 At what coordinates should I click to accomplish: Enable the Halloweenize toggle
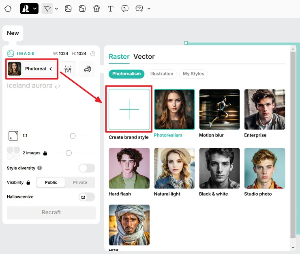87,197
